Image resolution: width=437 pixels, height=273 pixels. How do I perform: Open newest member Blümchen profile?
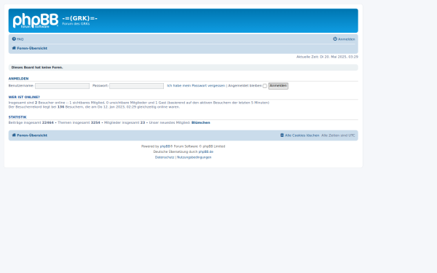201,122
